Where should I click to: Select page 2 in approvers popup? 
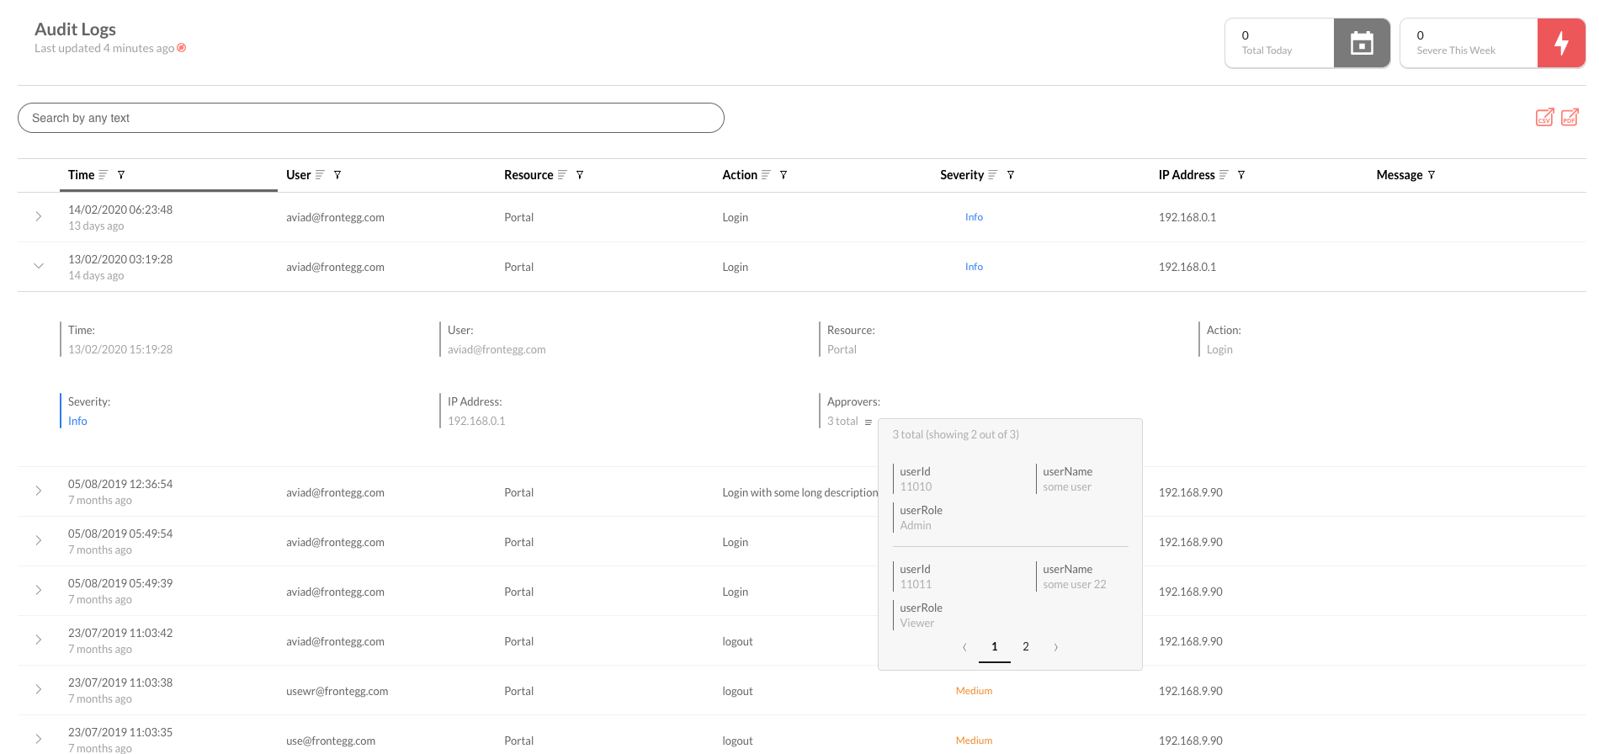pos(1026,647)
